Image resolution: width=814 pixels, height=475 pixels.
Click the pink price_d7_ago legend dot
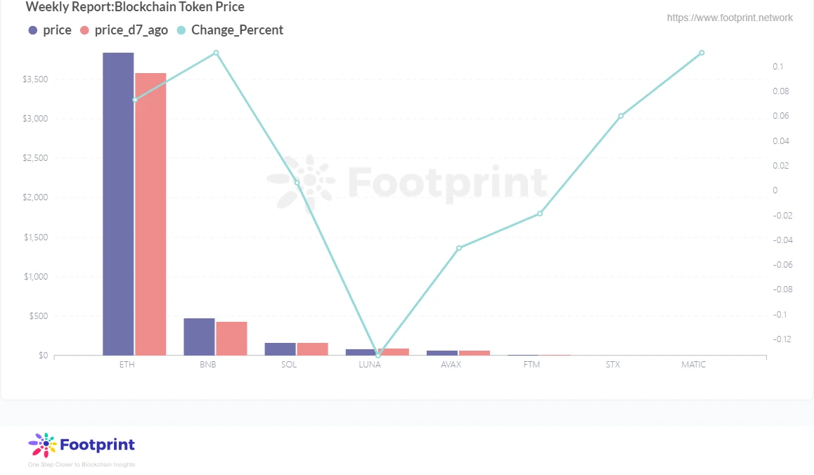tap(85, 30)
